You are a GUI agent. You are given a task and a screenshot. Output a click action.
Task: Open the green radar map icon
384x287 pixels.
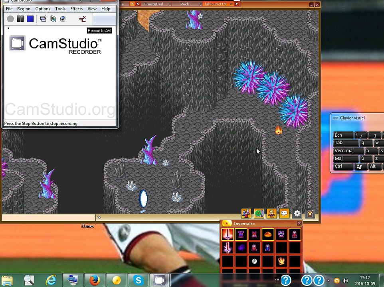pos(259,213)
